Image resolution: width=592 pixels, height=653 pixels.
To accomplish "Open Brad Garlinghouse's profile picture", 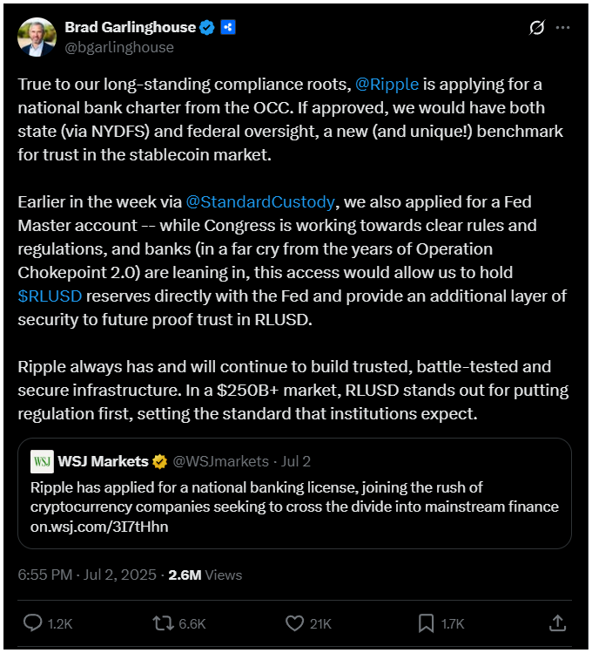I will coord(37,37).
